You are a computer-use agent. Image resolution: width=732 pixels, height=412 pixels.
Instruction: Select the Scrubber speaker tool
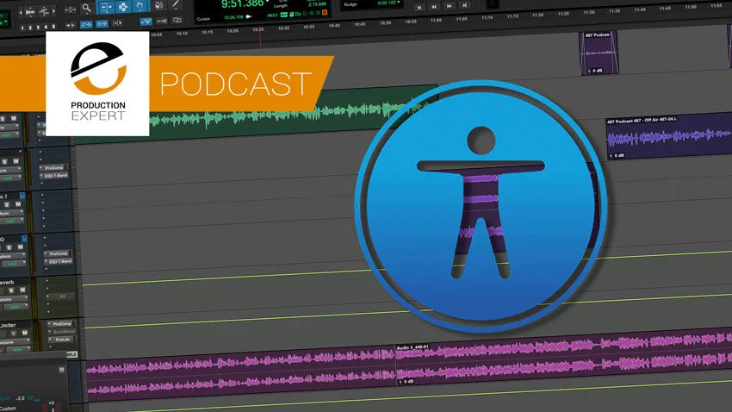(158, 6)
